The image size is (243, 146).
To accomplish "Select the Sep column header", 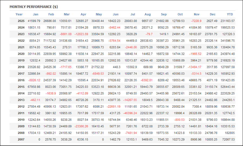I will [164, 15].
